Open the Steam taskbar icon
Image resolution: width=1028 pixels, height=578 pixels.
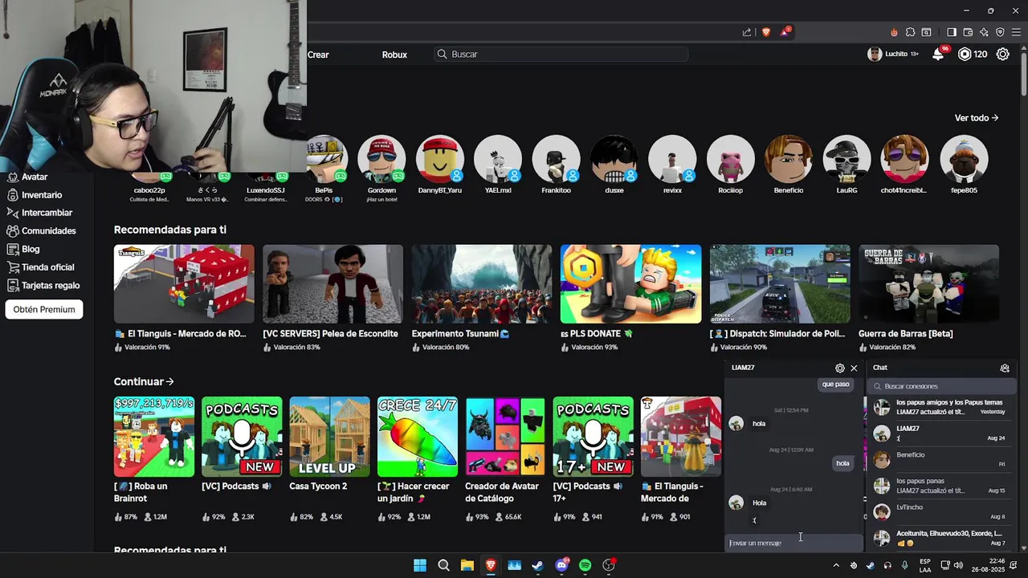538,565
